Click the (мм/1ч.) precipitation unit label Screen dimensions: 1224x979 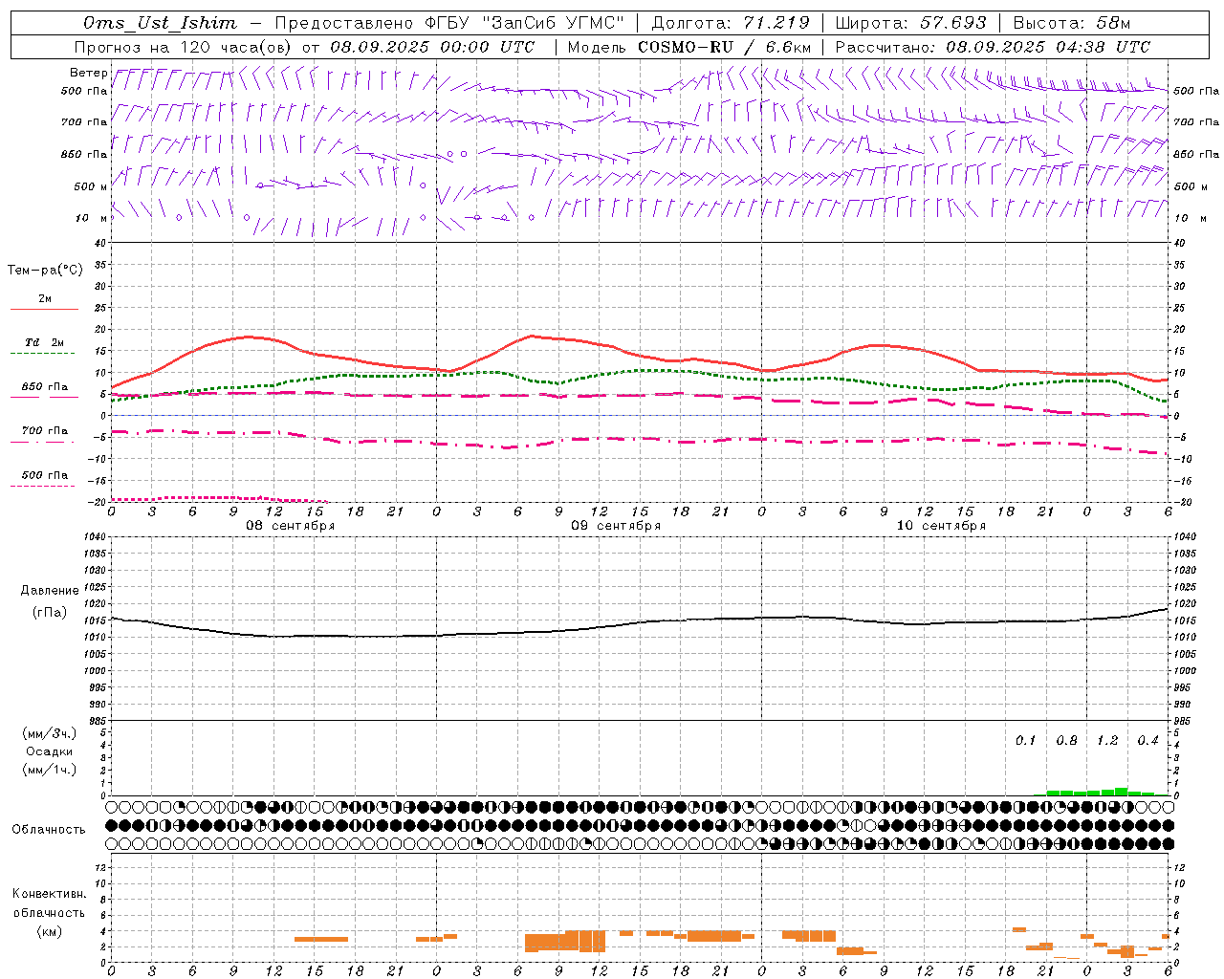(x=49, y=770)
